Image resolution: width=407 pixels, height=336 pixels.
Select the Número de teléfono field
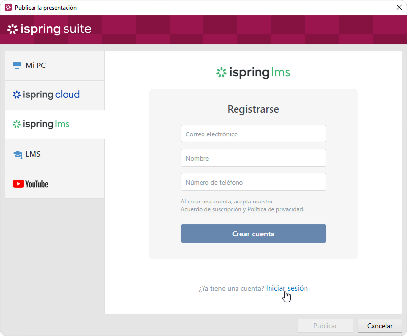tap(253, 182)
